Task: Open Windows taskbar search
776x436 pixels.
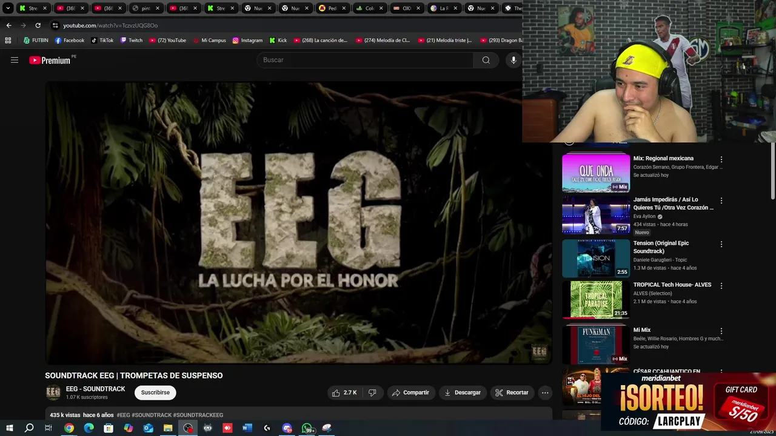Action: [29, 428]
